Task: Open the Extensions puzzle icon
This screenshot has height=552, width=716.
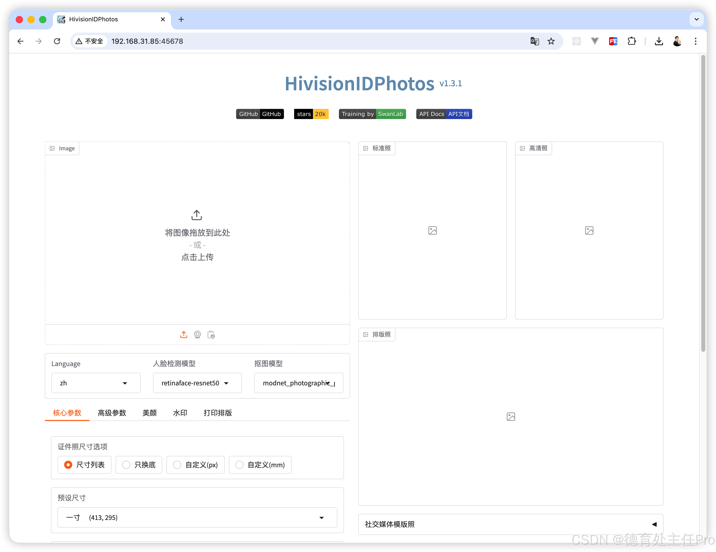Action: click(632, 41)
